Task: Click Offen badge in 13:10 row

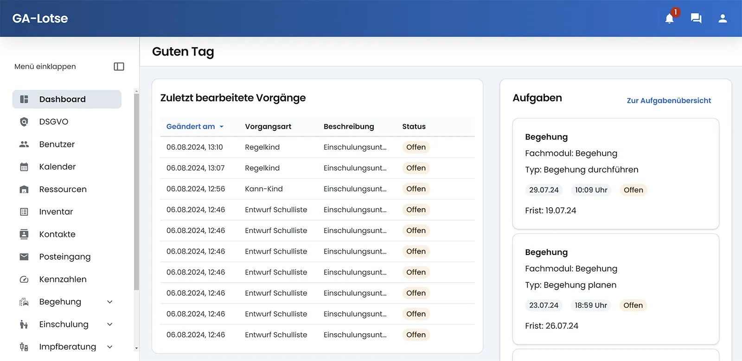Action: pos(416,147)
